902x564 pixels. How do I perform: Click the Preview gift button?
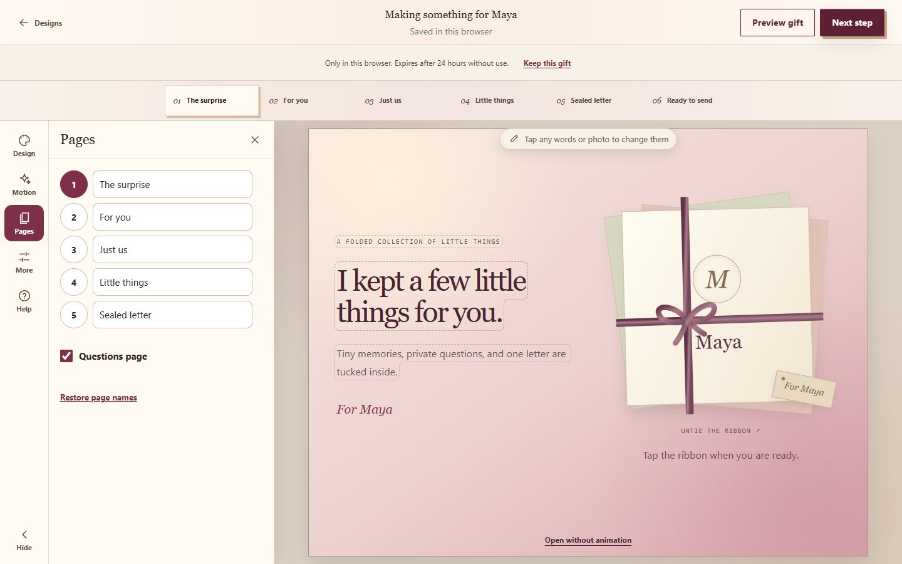click(x=777, y=23)
